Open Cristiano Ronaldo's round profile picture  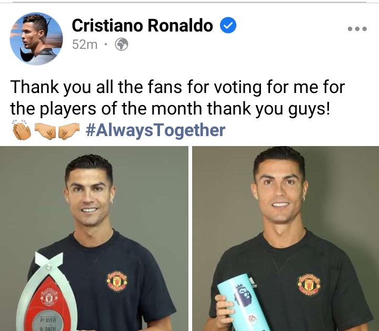coord(36,38)
